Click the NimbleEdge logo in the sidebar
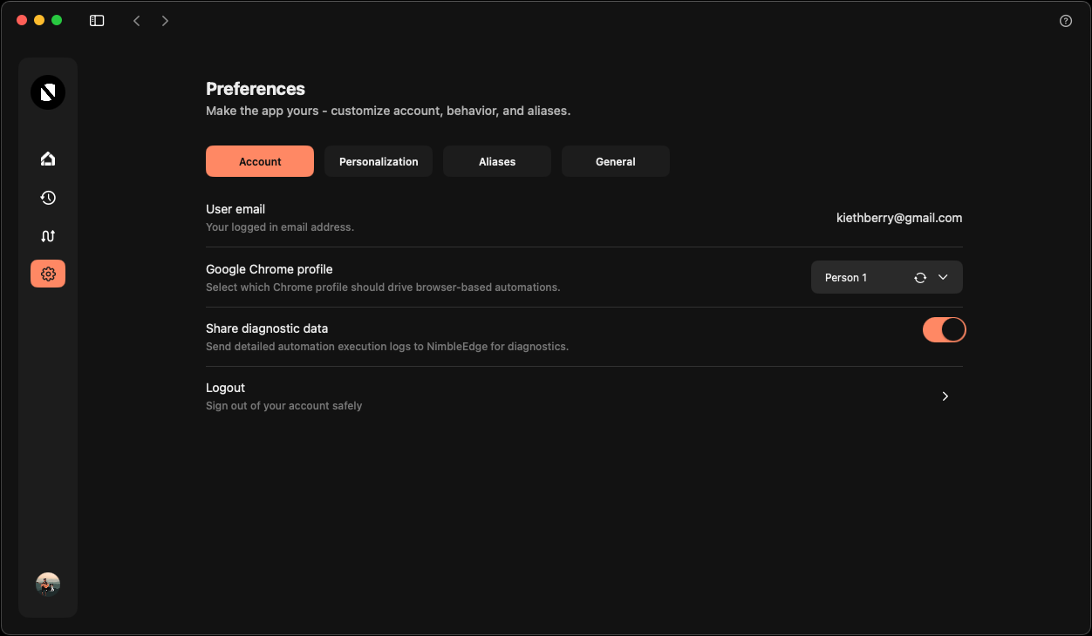The height and width of the screenshot is (636, 1092). (x=48, y=92)
